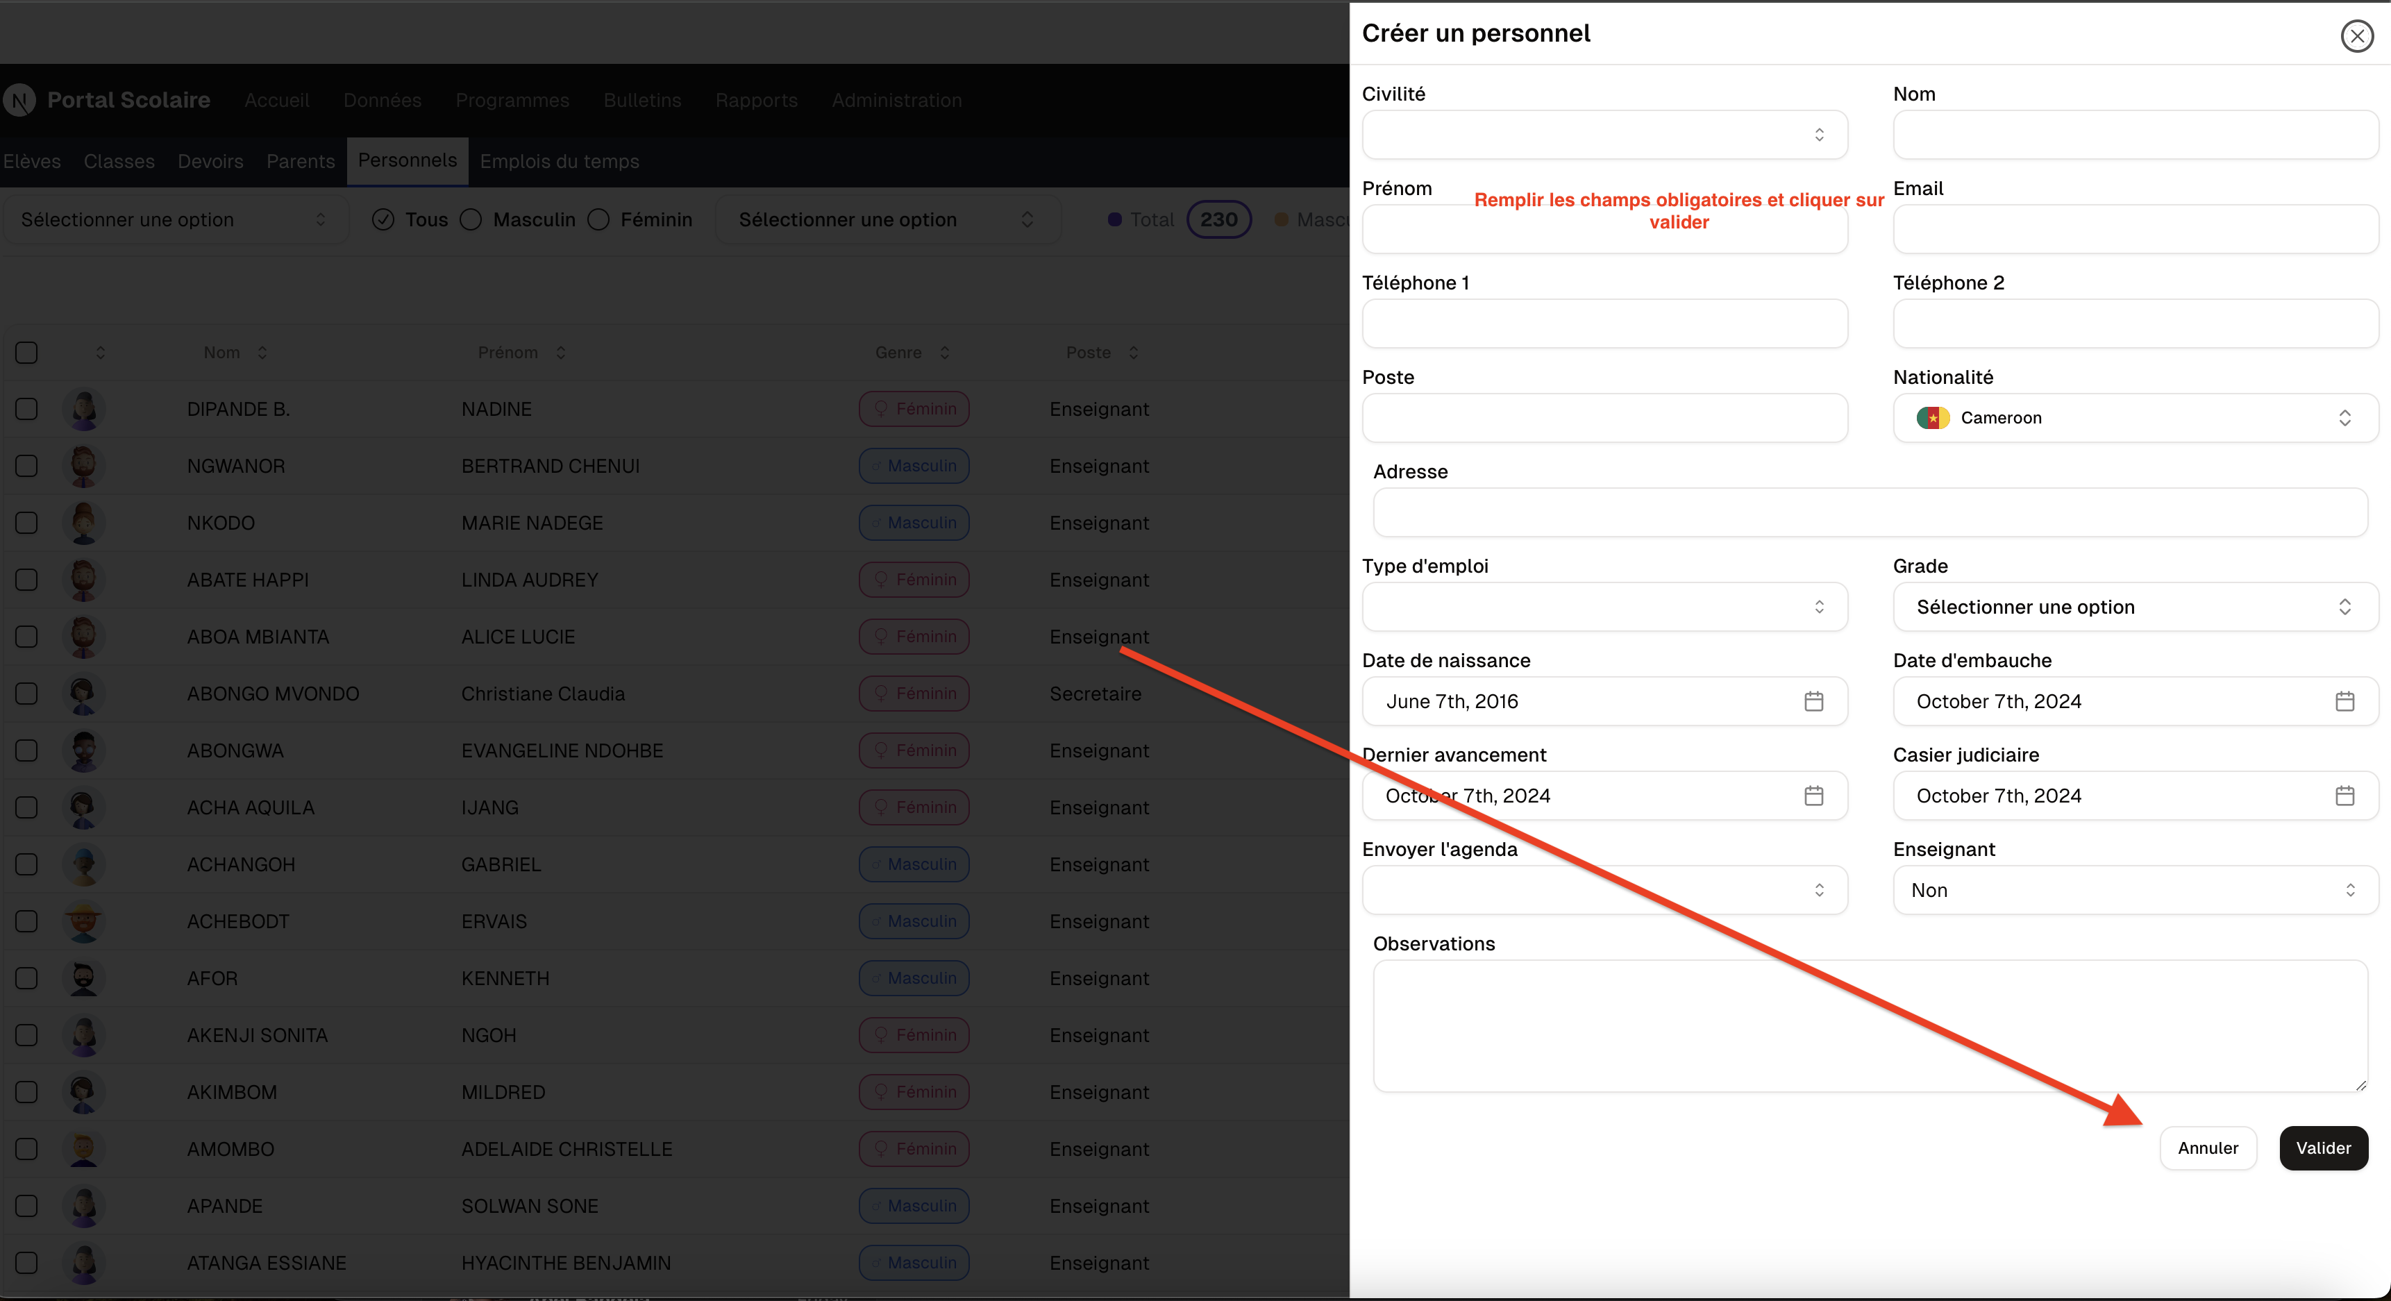Click the Cameroon flag icon
Viewport: 2391px width, 1301px height.
pos(1933,417)
